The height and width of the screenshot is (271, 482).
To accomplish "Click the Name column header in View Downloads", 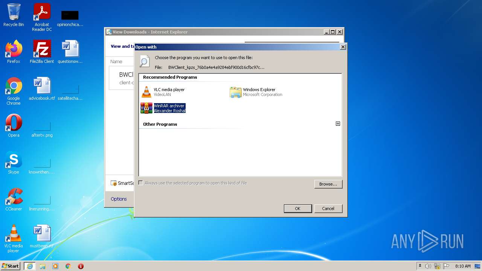I will (116, 62).
